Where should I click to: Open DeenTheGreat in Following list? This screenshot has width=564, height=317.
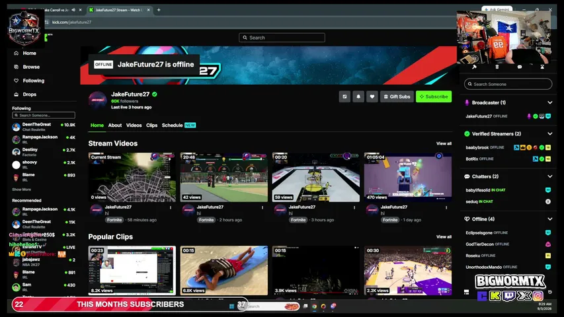pyautogui.click(x=44, y=127)
